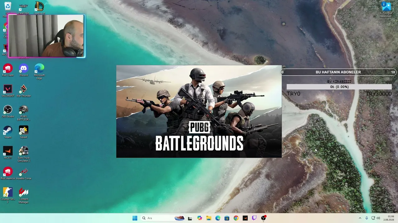
Task: Launch Copilot from the taskbar
Action: [x=200, y=218]
